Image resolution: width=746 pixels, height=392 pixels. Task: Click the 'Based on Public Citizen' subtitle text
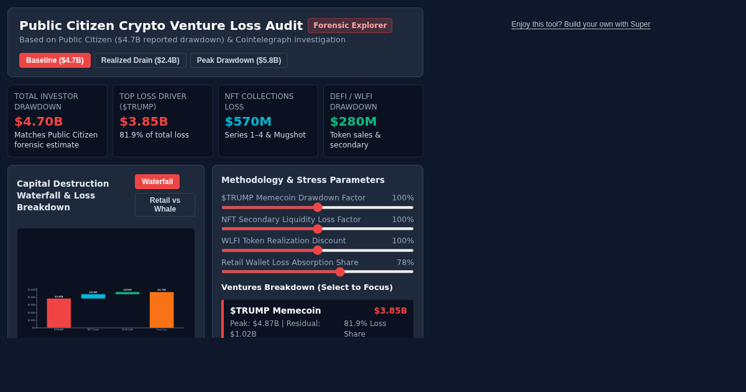click(182, 40)
